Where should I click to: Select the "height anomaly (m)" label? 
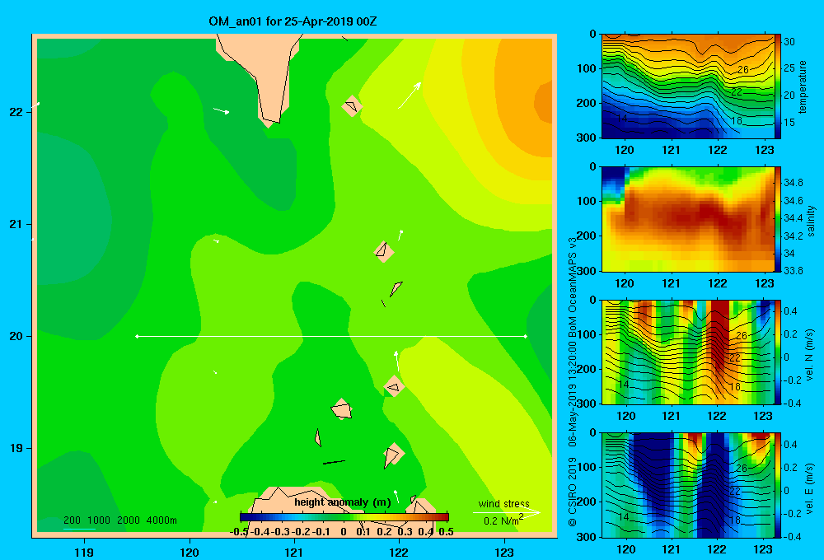(x=343, y=502)
